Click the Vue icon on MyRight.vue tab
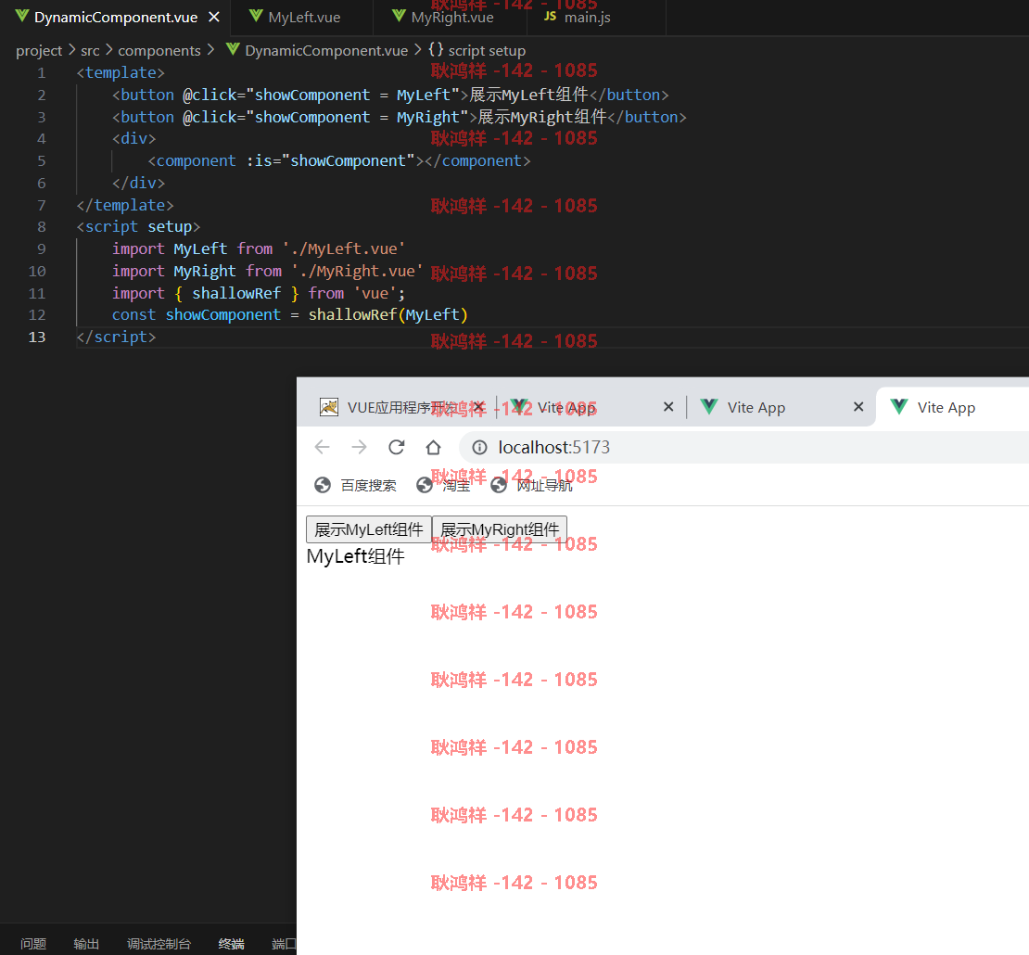The width and height of the screenshot is (1029, 955). click(x=399, y=16)
